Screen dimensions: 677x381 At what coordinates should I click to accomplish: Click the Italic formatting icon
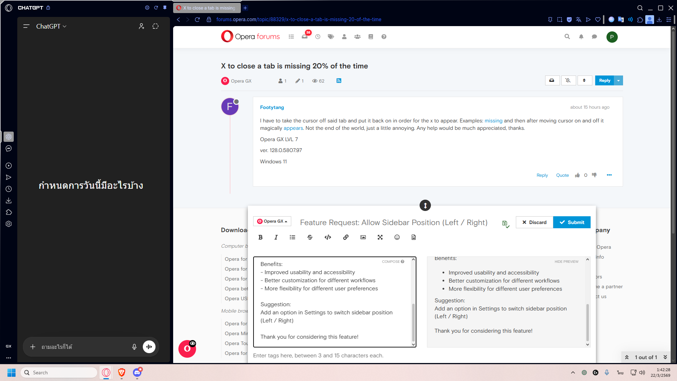tap(276, 237)
